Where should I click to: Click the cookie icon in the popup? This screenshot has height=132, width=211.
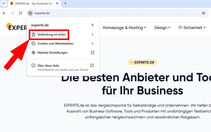click(x=33, y=43)
